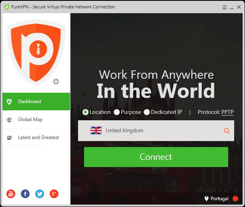
Task: Close the PureVPN window
Action: pos(239,7)
